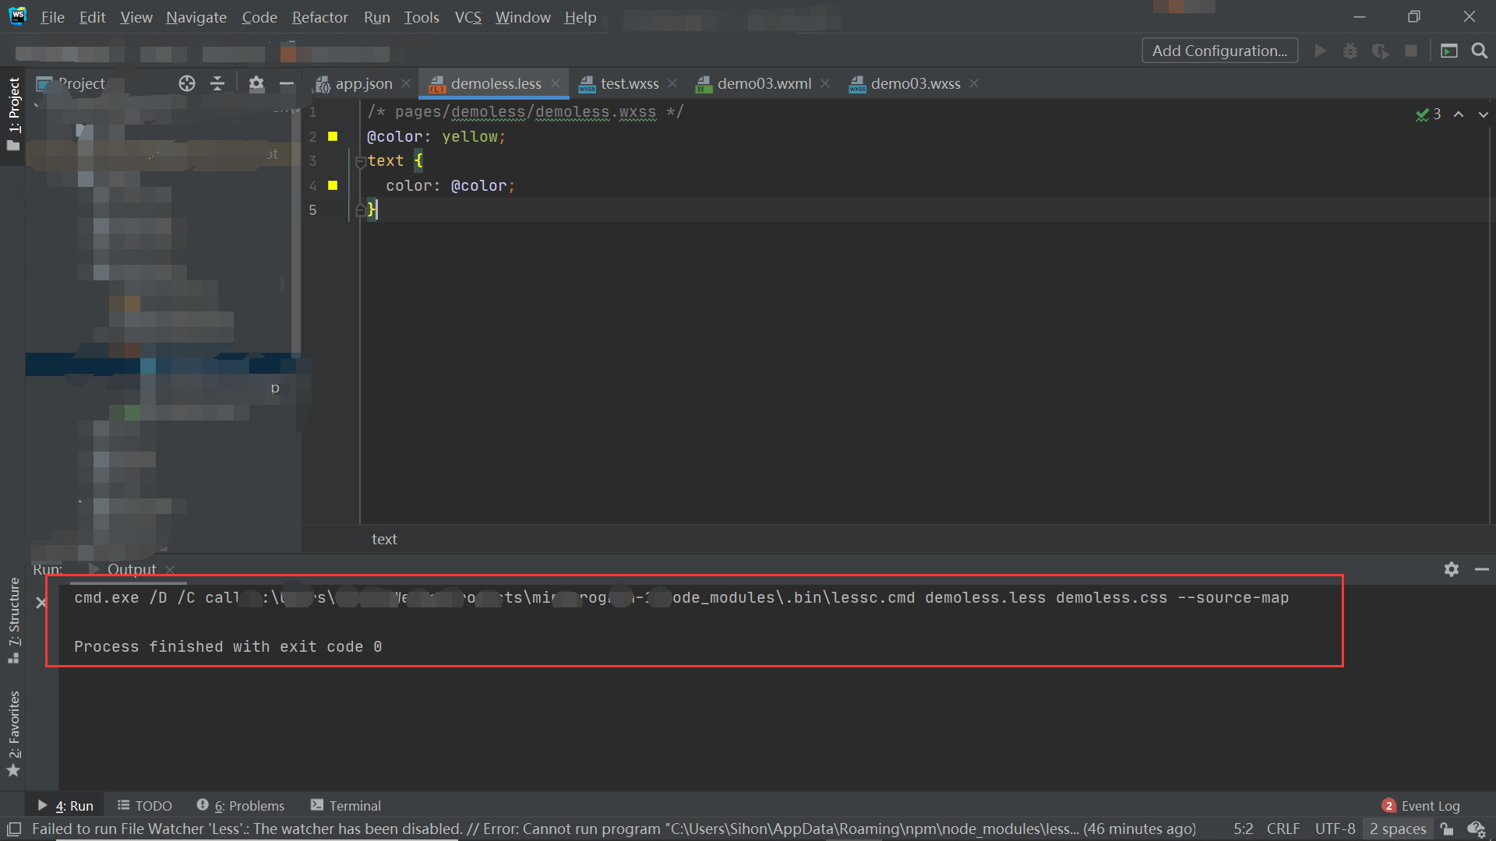The image size is (1496, 841).
Task: Start debugging with the bug icon
Action: 1350,50
